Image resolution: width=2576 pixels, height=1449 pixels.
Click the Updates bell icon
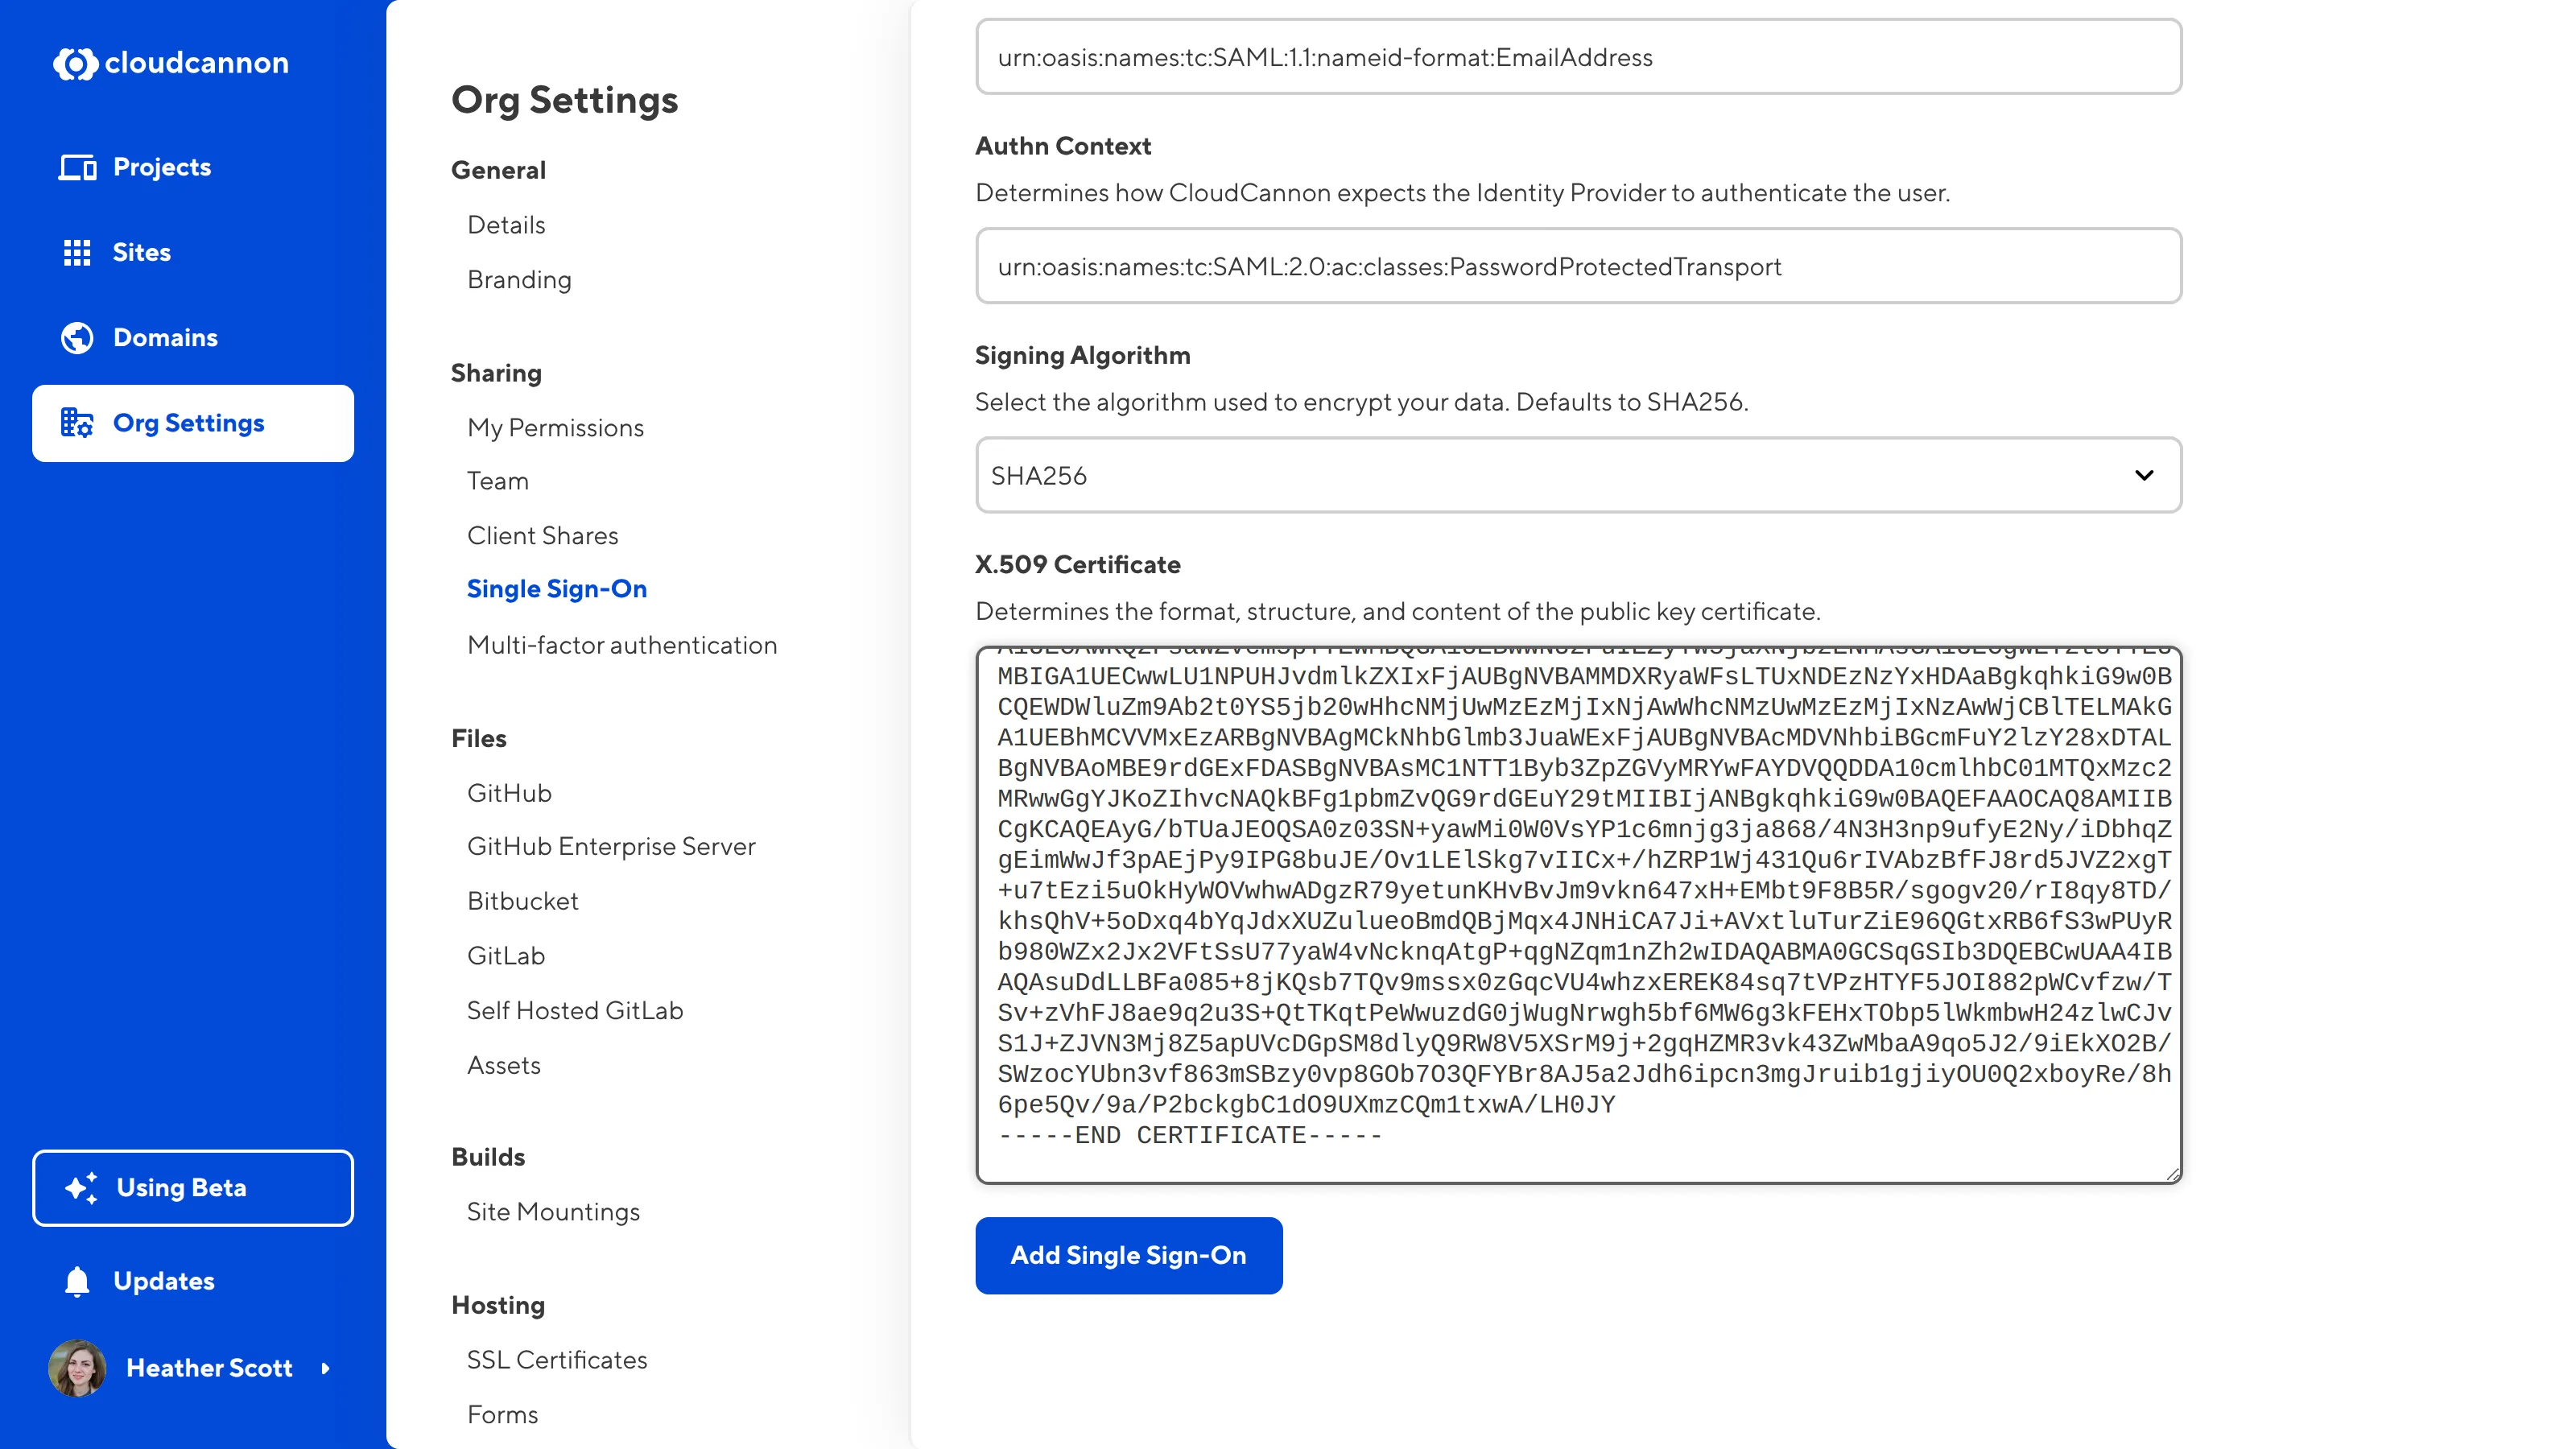77,1281
